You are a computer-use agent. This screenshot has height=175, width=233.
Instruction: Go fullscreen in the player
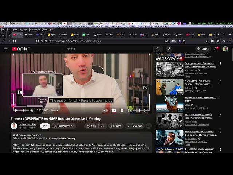(146, 110)
